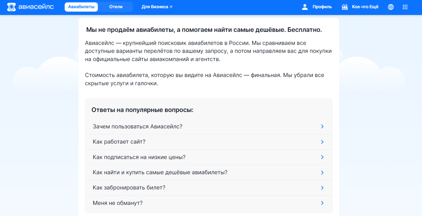Click paragraph starting "Авиасейлс — крупнейший поисковик"
Viewport: 422px width, 216px height.
pos(208,51)
